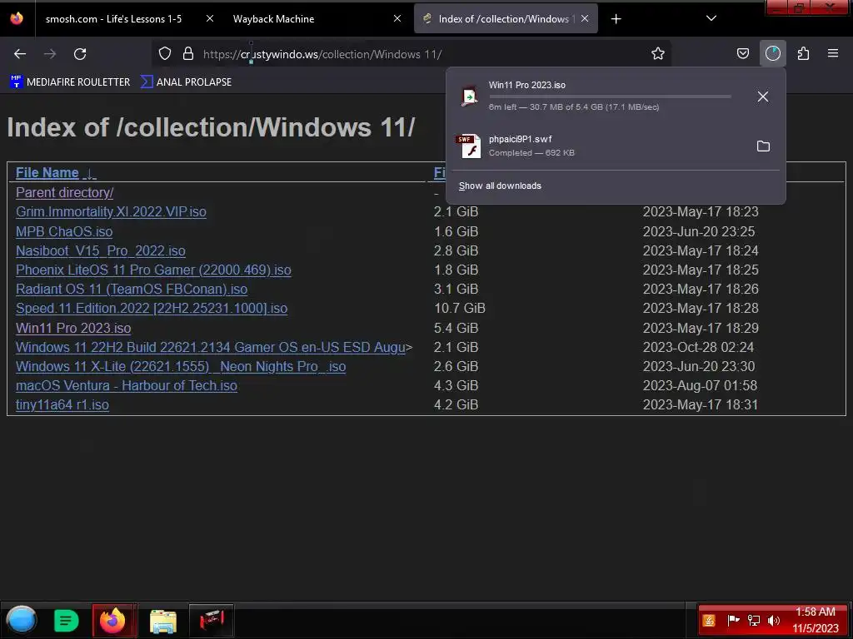Click the 10.7 GiB file size cell

tap(460, 308)
